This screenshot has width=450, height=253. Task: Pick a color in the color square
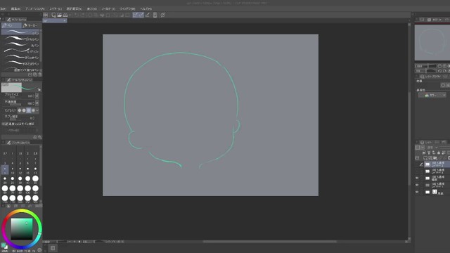[22, 229]
